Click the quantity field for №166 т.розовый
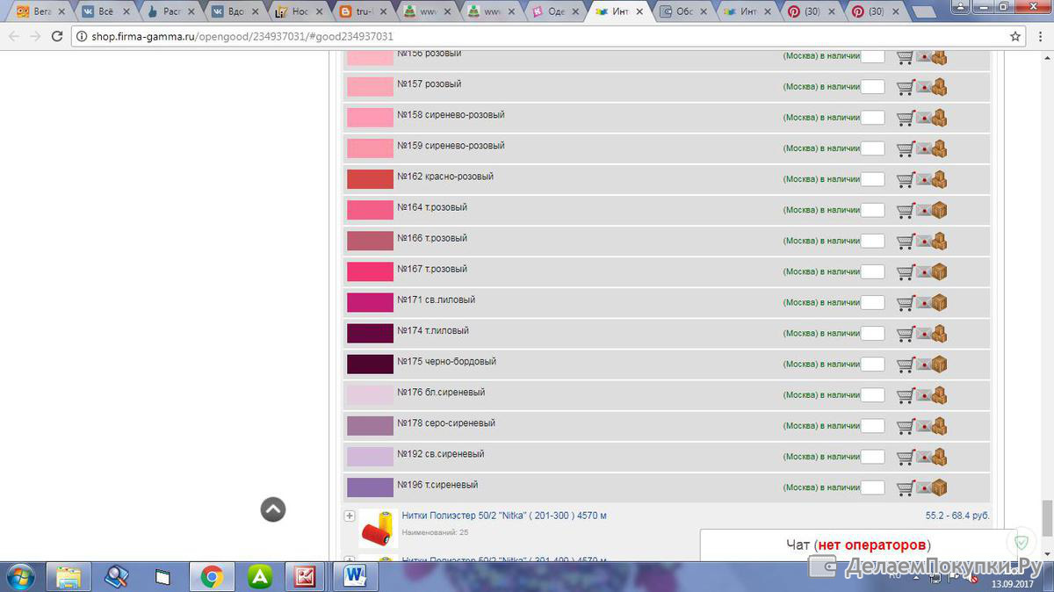The height and width of the screenshot is (592, 1054). pyautogui.click(x=872, y=241)
